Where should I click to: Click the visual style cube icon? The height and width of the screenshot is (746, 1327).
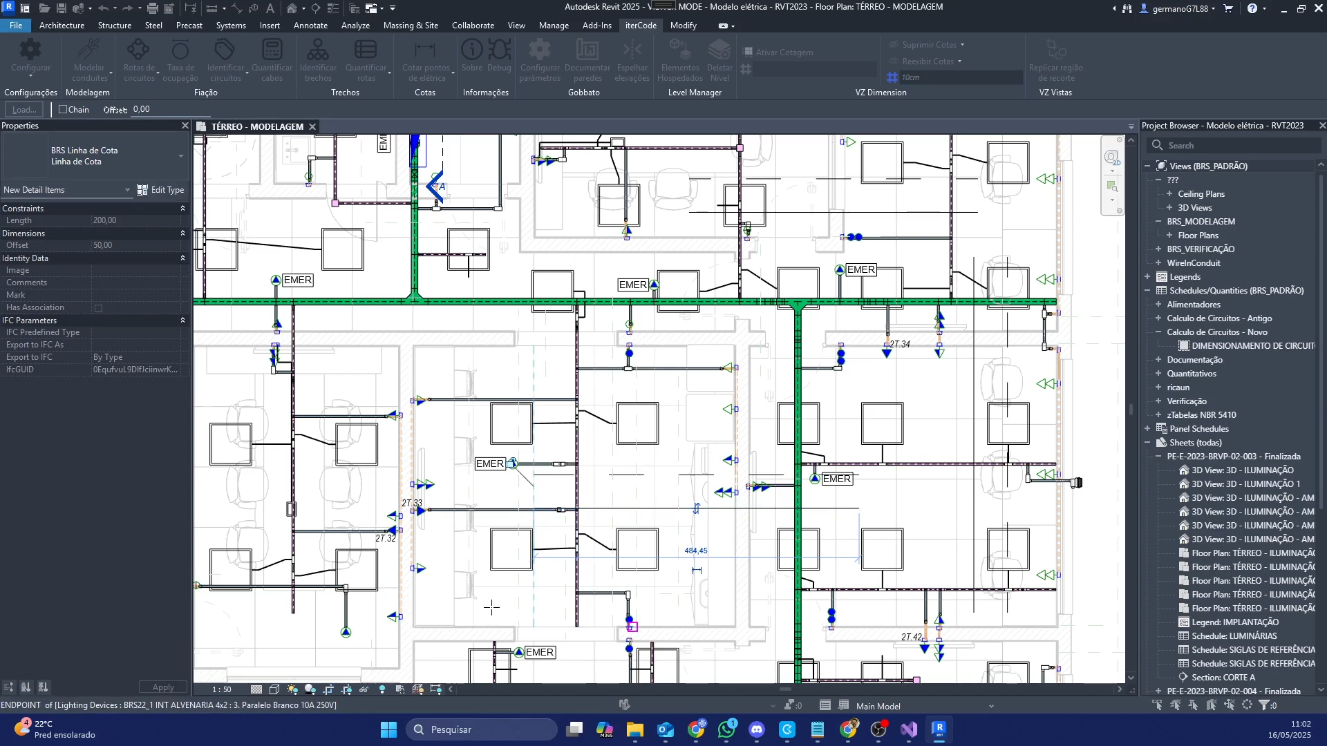click(x=274, y=689)
